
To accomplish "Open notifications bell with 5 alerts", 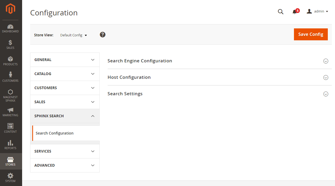I will pyautogui.click(x=295, y=12).
